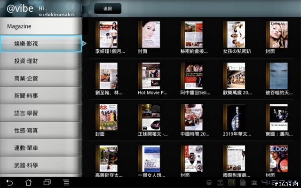This screenshot has width=301, height=188.
Task: Open the 正妹開箱文 magazine thumbnail
Action: 149,117
